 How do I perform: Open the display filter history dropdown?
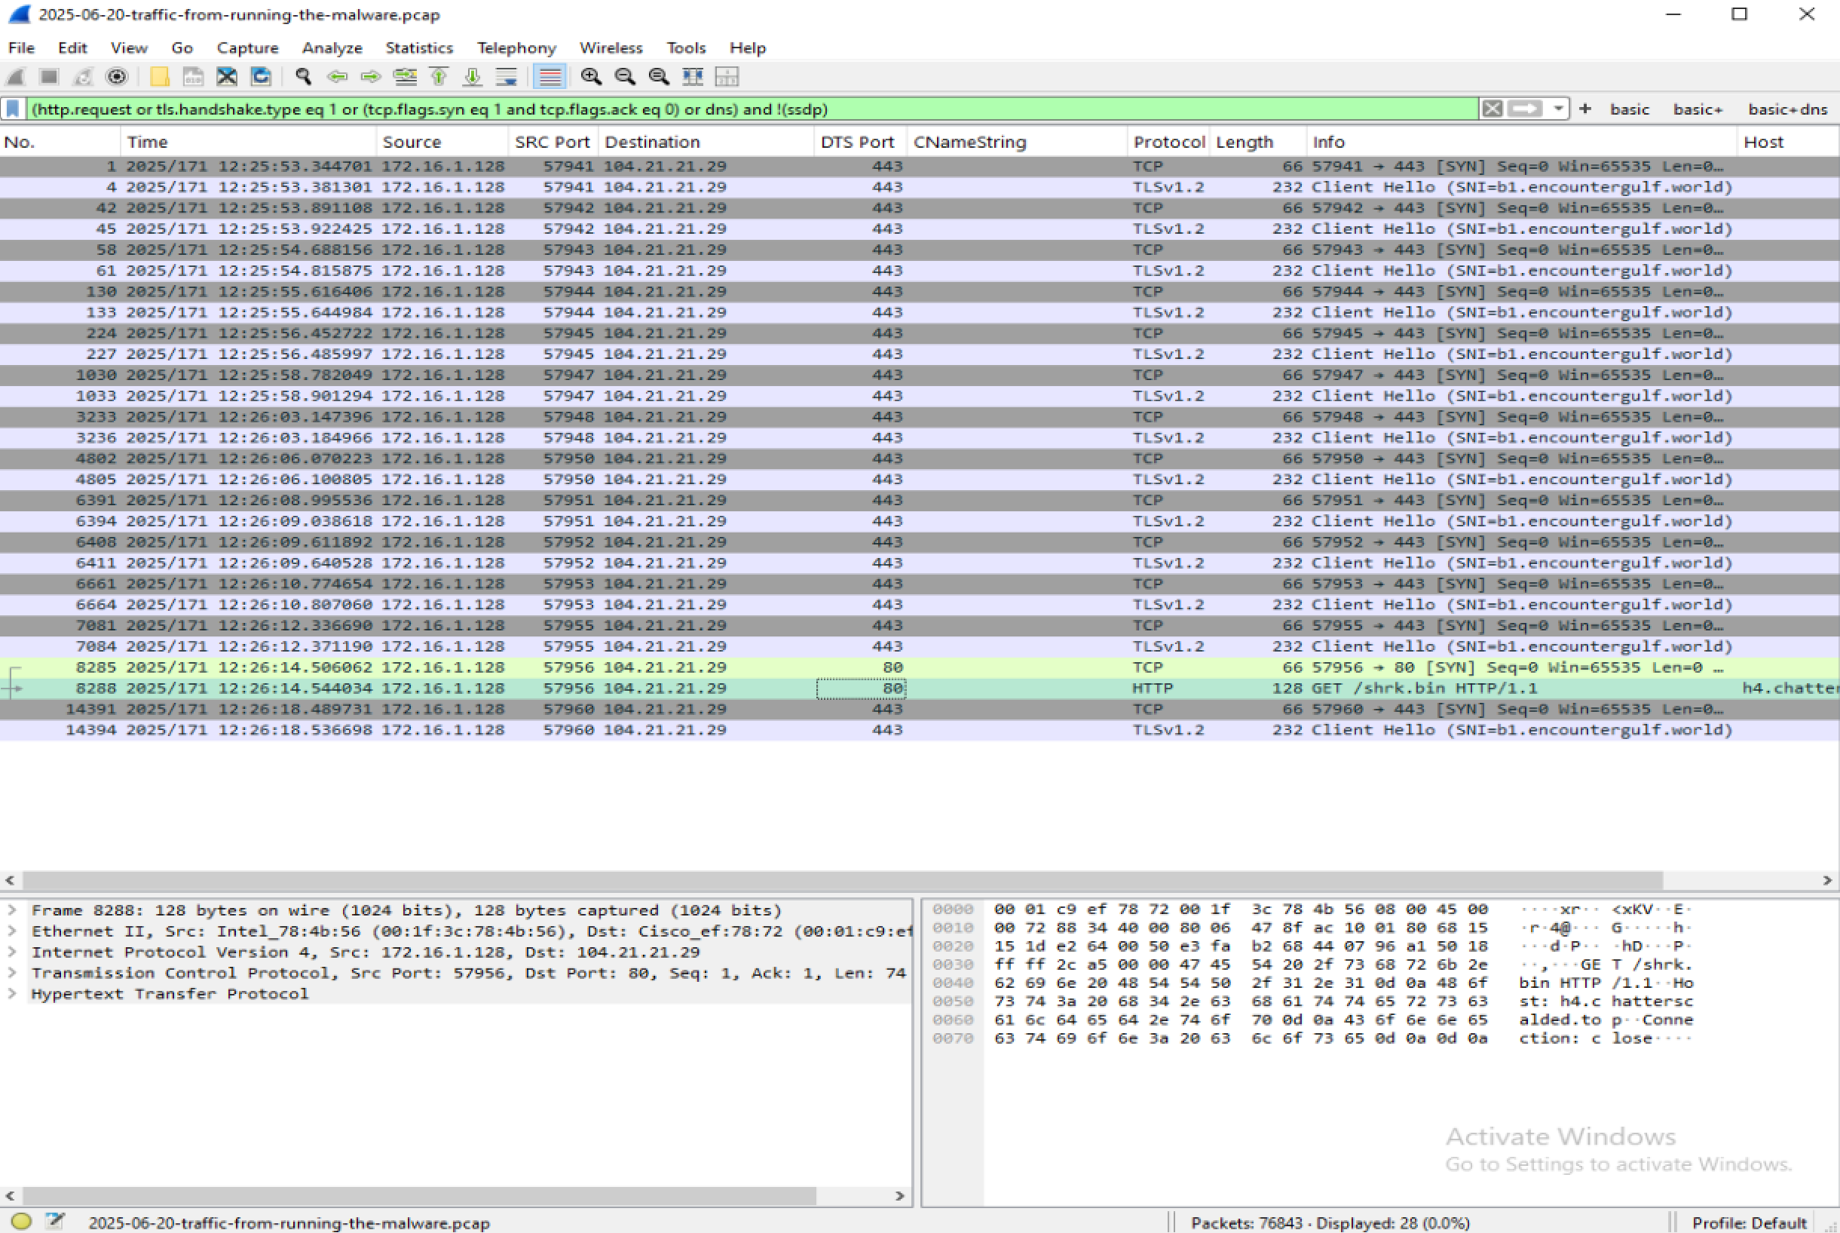coord(1560,109)
